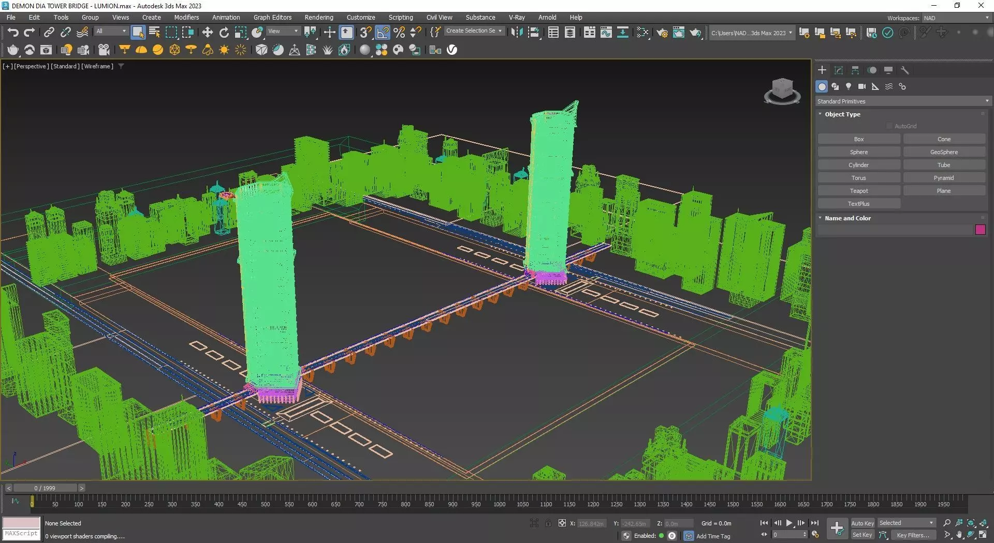The height and width of the screenshot is (543, 994).
Task: Toggle Percent Snap
Action: tap(399, 33)
